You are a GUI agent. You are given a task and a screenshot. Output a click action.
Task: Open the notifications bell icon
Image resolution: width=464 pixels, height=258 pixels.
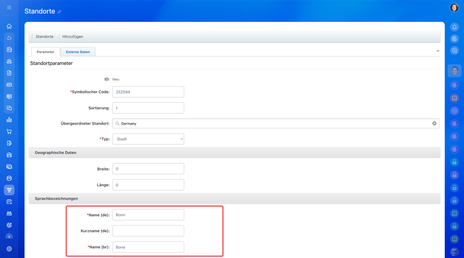(455, 27)
